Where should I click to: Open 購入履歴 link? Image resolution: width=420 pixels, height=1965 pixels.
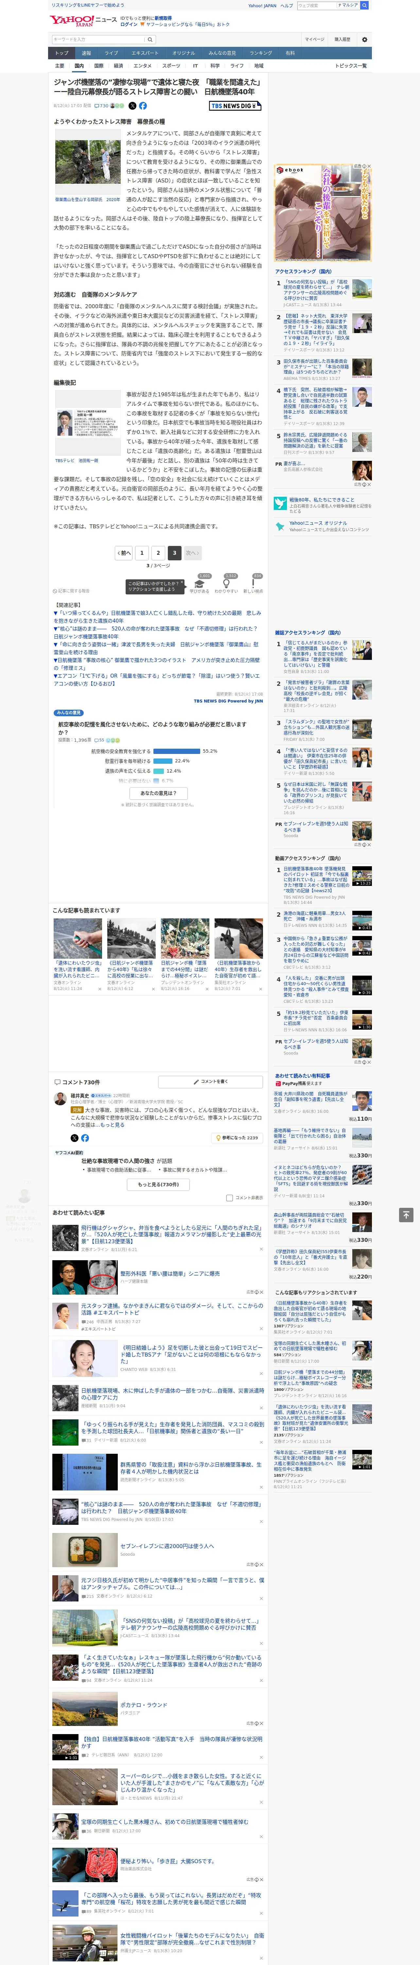(342, 40)
